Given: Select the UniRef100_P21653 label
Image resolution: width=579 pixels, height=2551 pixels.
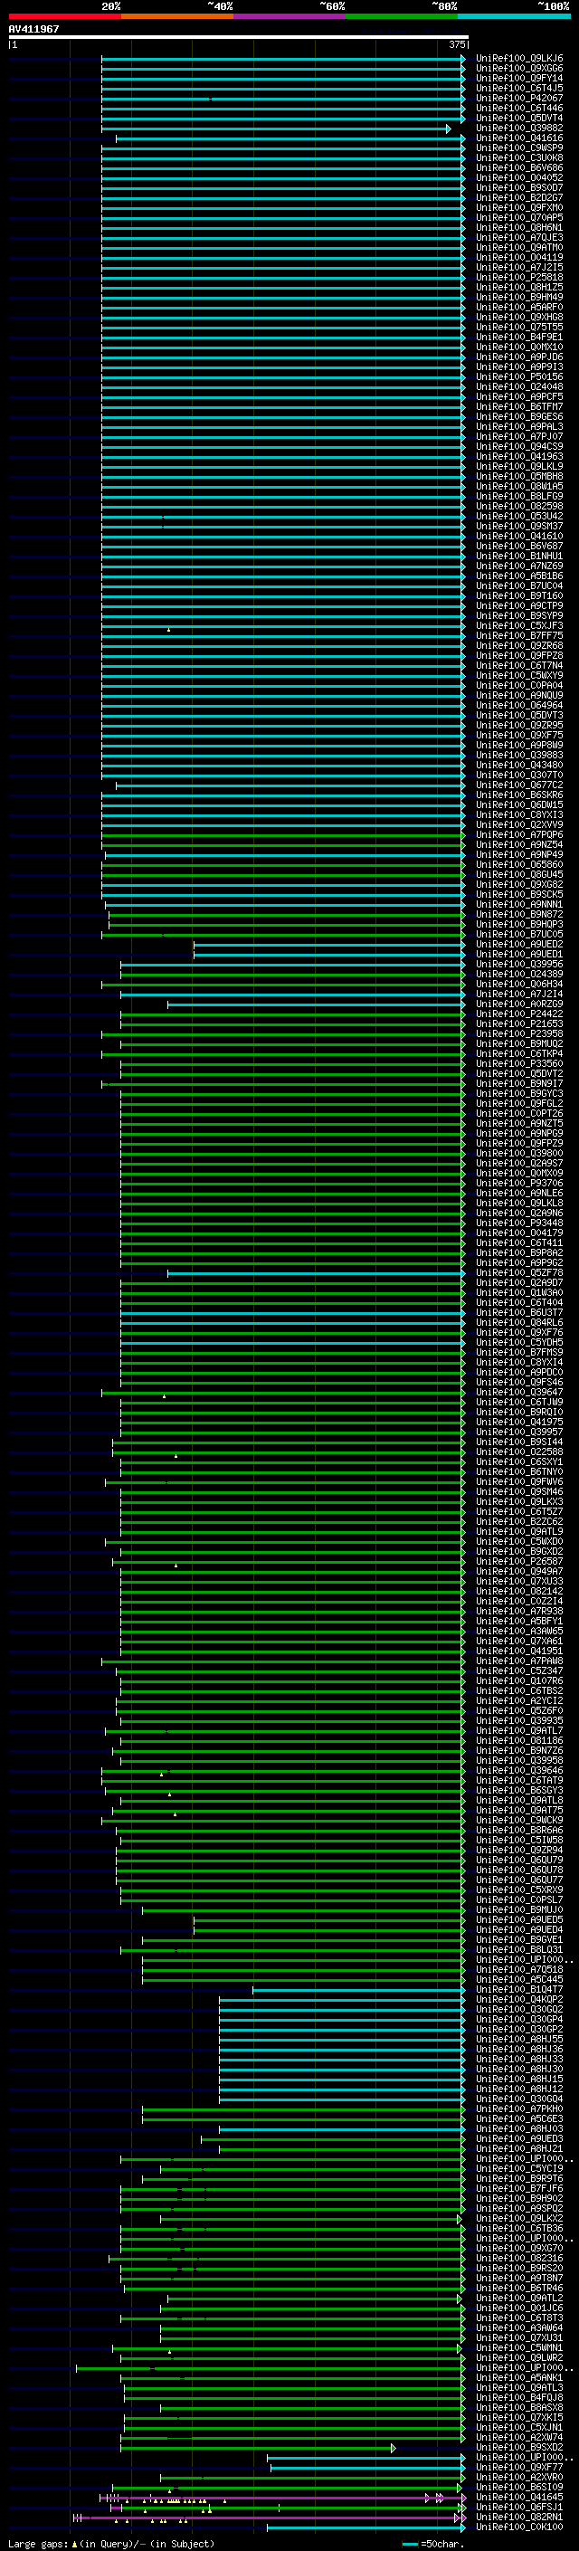Looking at the screenshot, I should (x=519, y=1024).
